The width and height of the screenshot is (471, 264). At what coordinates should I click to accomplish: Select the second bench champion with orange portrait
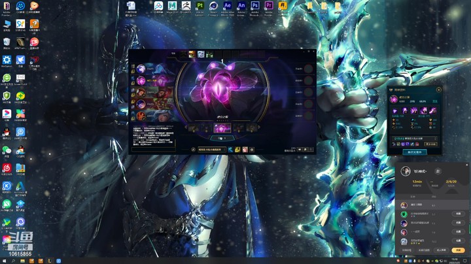pos(192,54)
